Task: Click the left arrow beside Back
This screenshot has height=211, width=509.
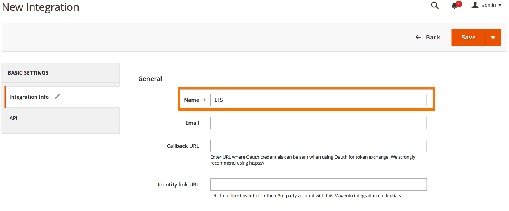Action: 418,37
